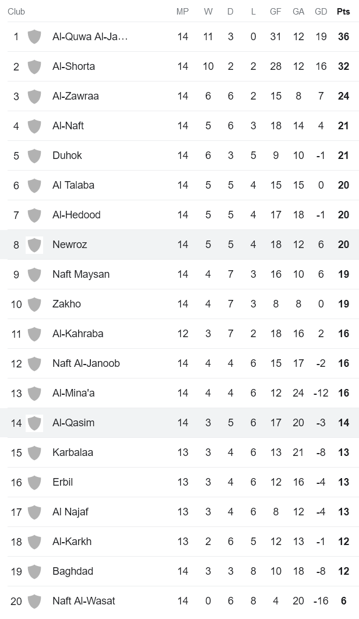Select the Karbalaa table row name
This screenshot has width=359, height=619.
[72, 452]
